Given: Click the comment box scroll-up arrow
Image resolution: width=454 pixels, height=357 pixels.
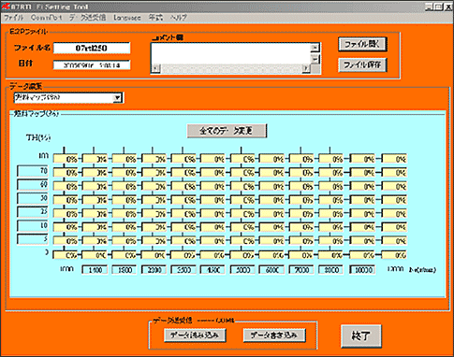Looking at the screenshot, I should (315, 48).
